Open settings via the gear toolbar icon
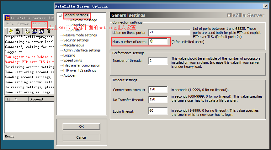Viewport: 271px width, 150px height. 27,31
